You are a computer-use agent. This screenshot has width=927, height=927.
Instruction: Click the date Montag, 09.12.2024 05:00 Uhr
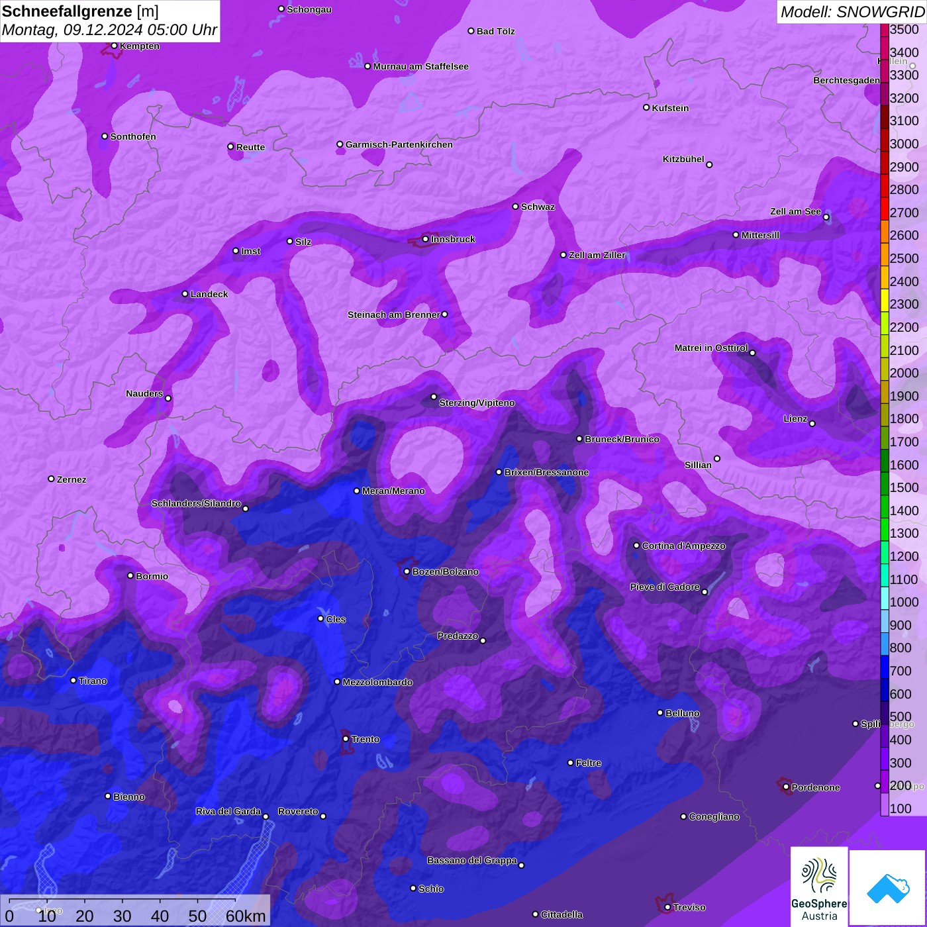[x=110, y=30]
